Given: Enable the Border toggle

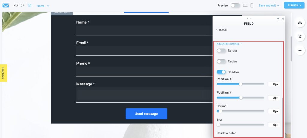Looking at the screenshot, I should point(221,51).
